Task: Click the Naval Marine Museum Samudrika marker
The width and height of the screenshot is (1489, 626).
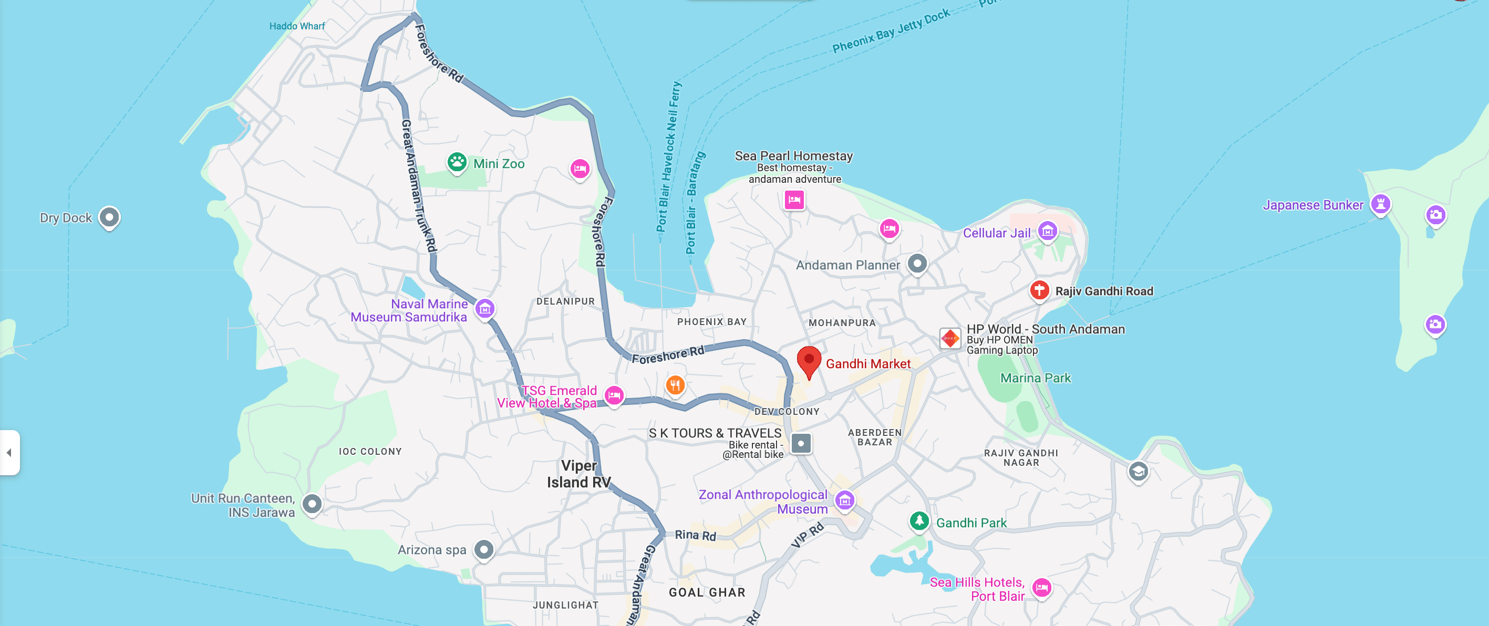Action: pyautogui.click(x=485, y=309)
